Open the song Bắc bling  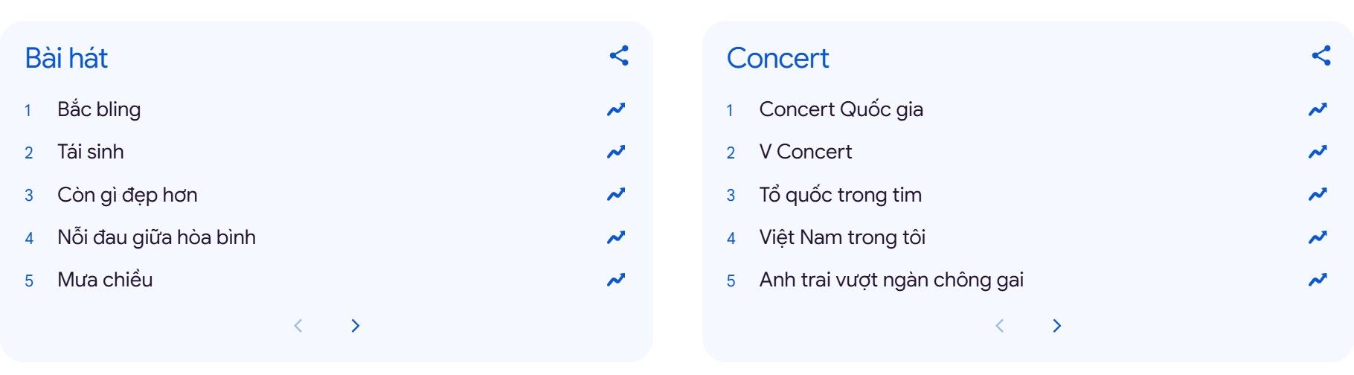coord(99,110)
